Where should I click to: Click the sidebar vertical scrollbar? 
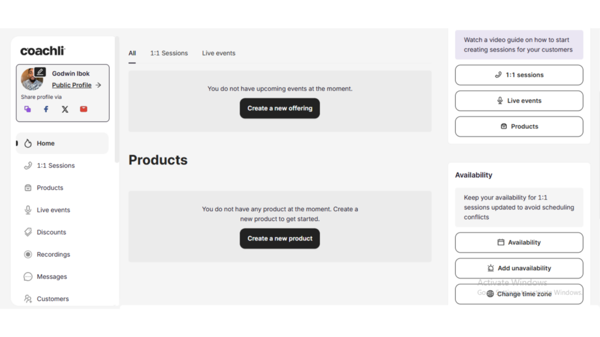pos(117,99)
